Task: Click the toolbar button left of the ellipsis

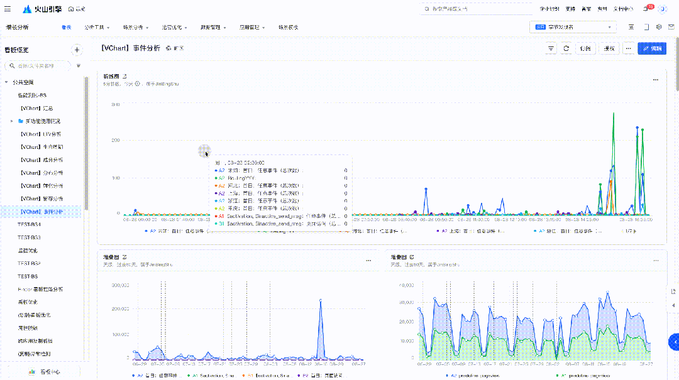Action: pos(609,48)
